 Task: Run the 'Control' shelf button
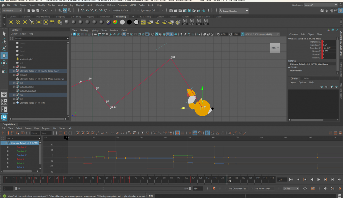(192, 22)
